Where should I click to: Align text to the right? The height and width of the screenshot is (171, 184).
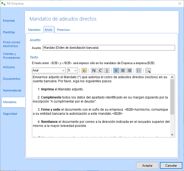(x=129, y=70)
